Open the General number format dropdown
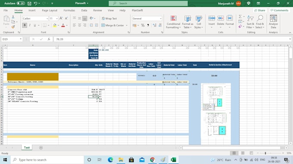Screen dimensions: 293x164 coord(161,18)
